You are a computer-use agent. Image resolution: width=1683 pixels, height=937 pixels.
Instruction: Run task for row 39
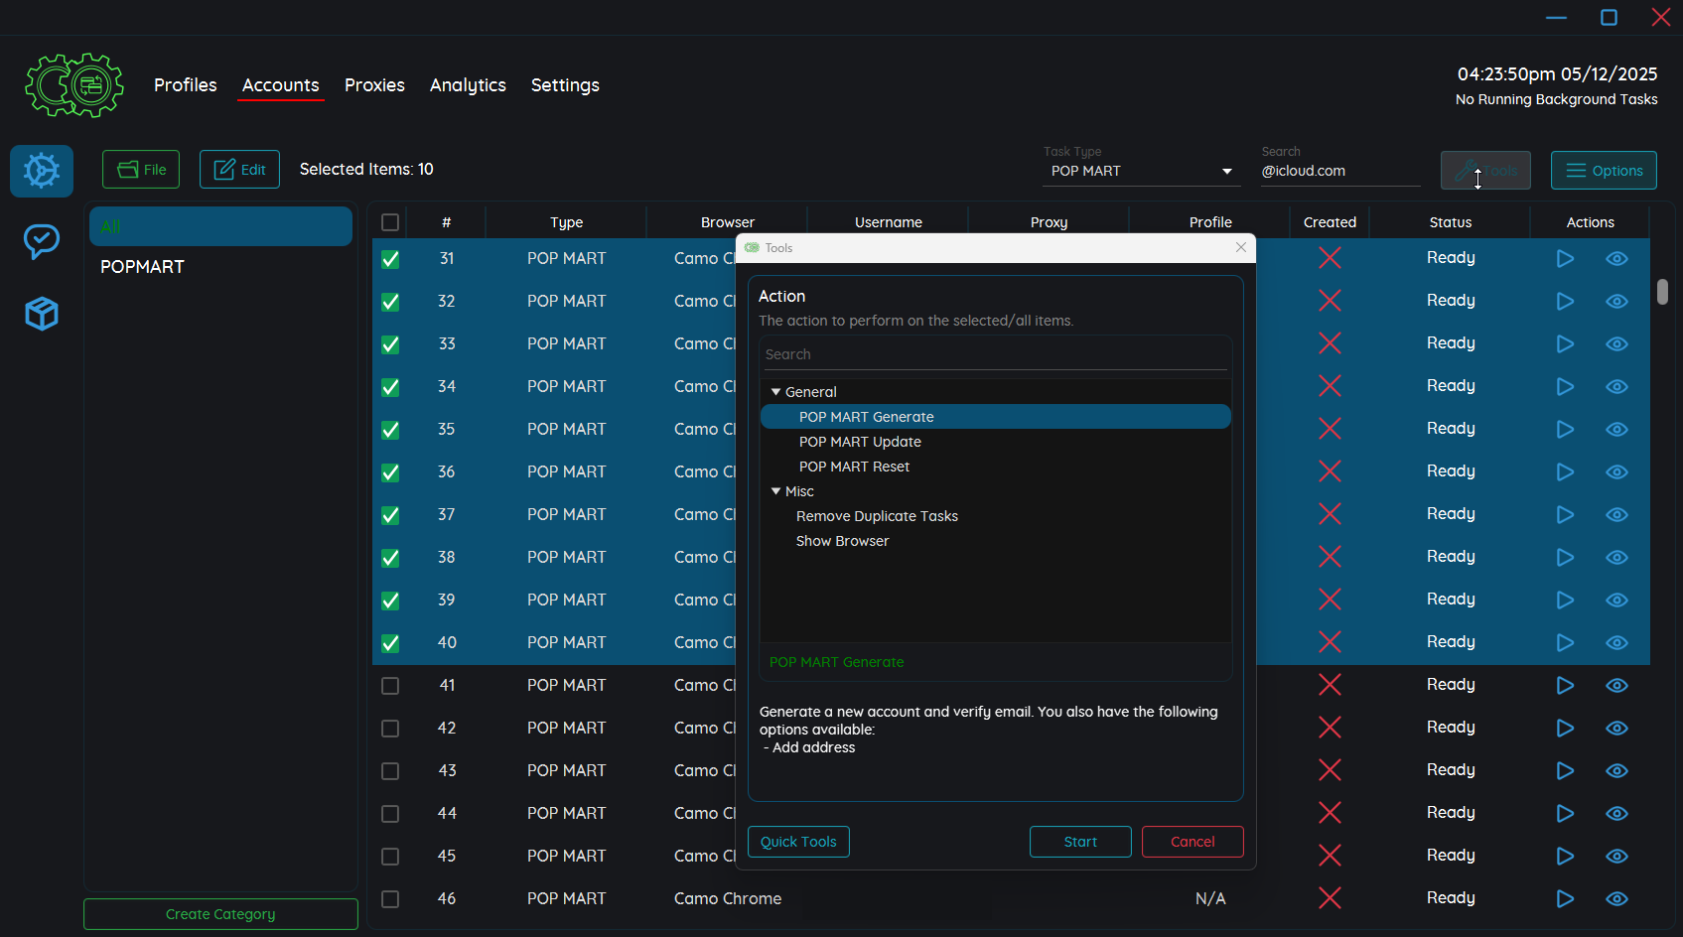pyautogui.click(x=1565, y=600)
